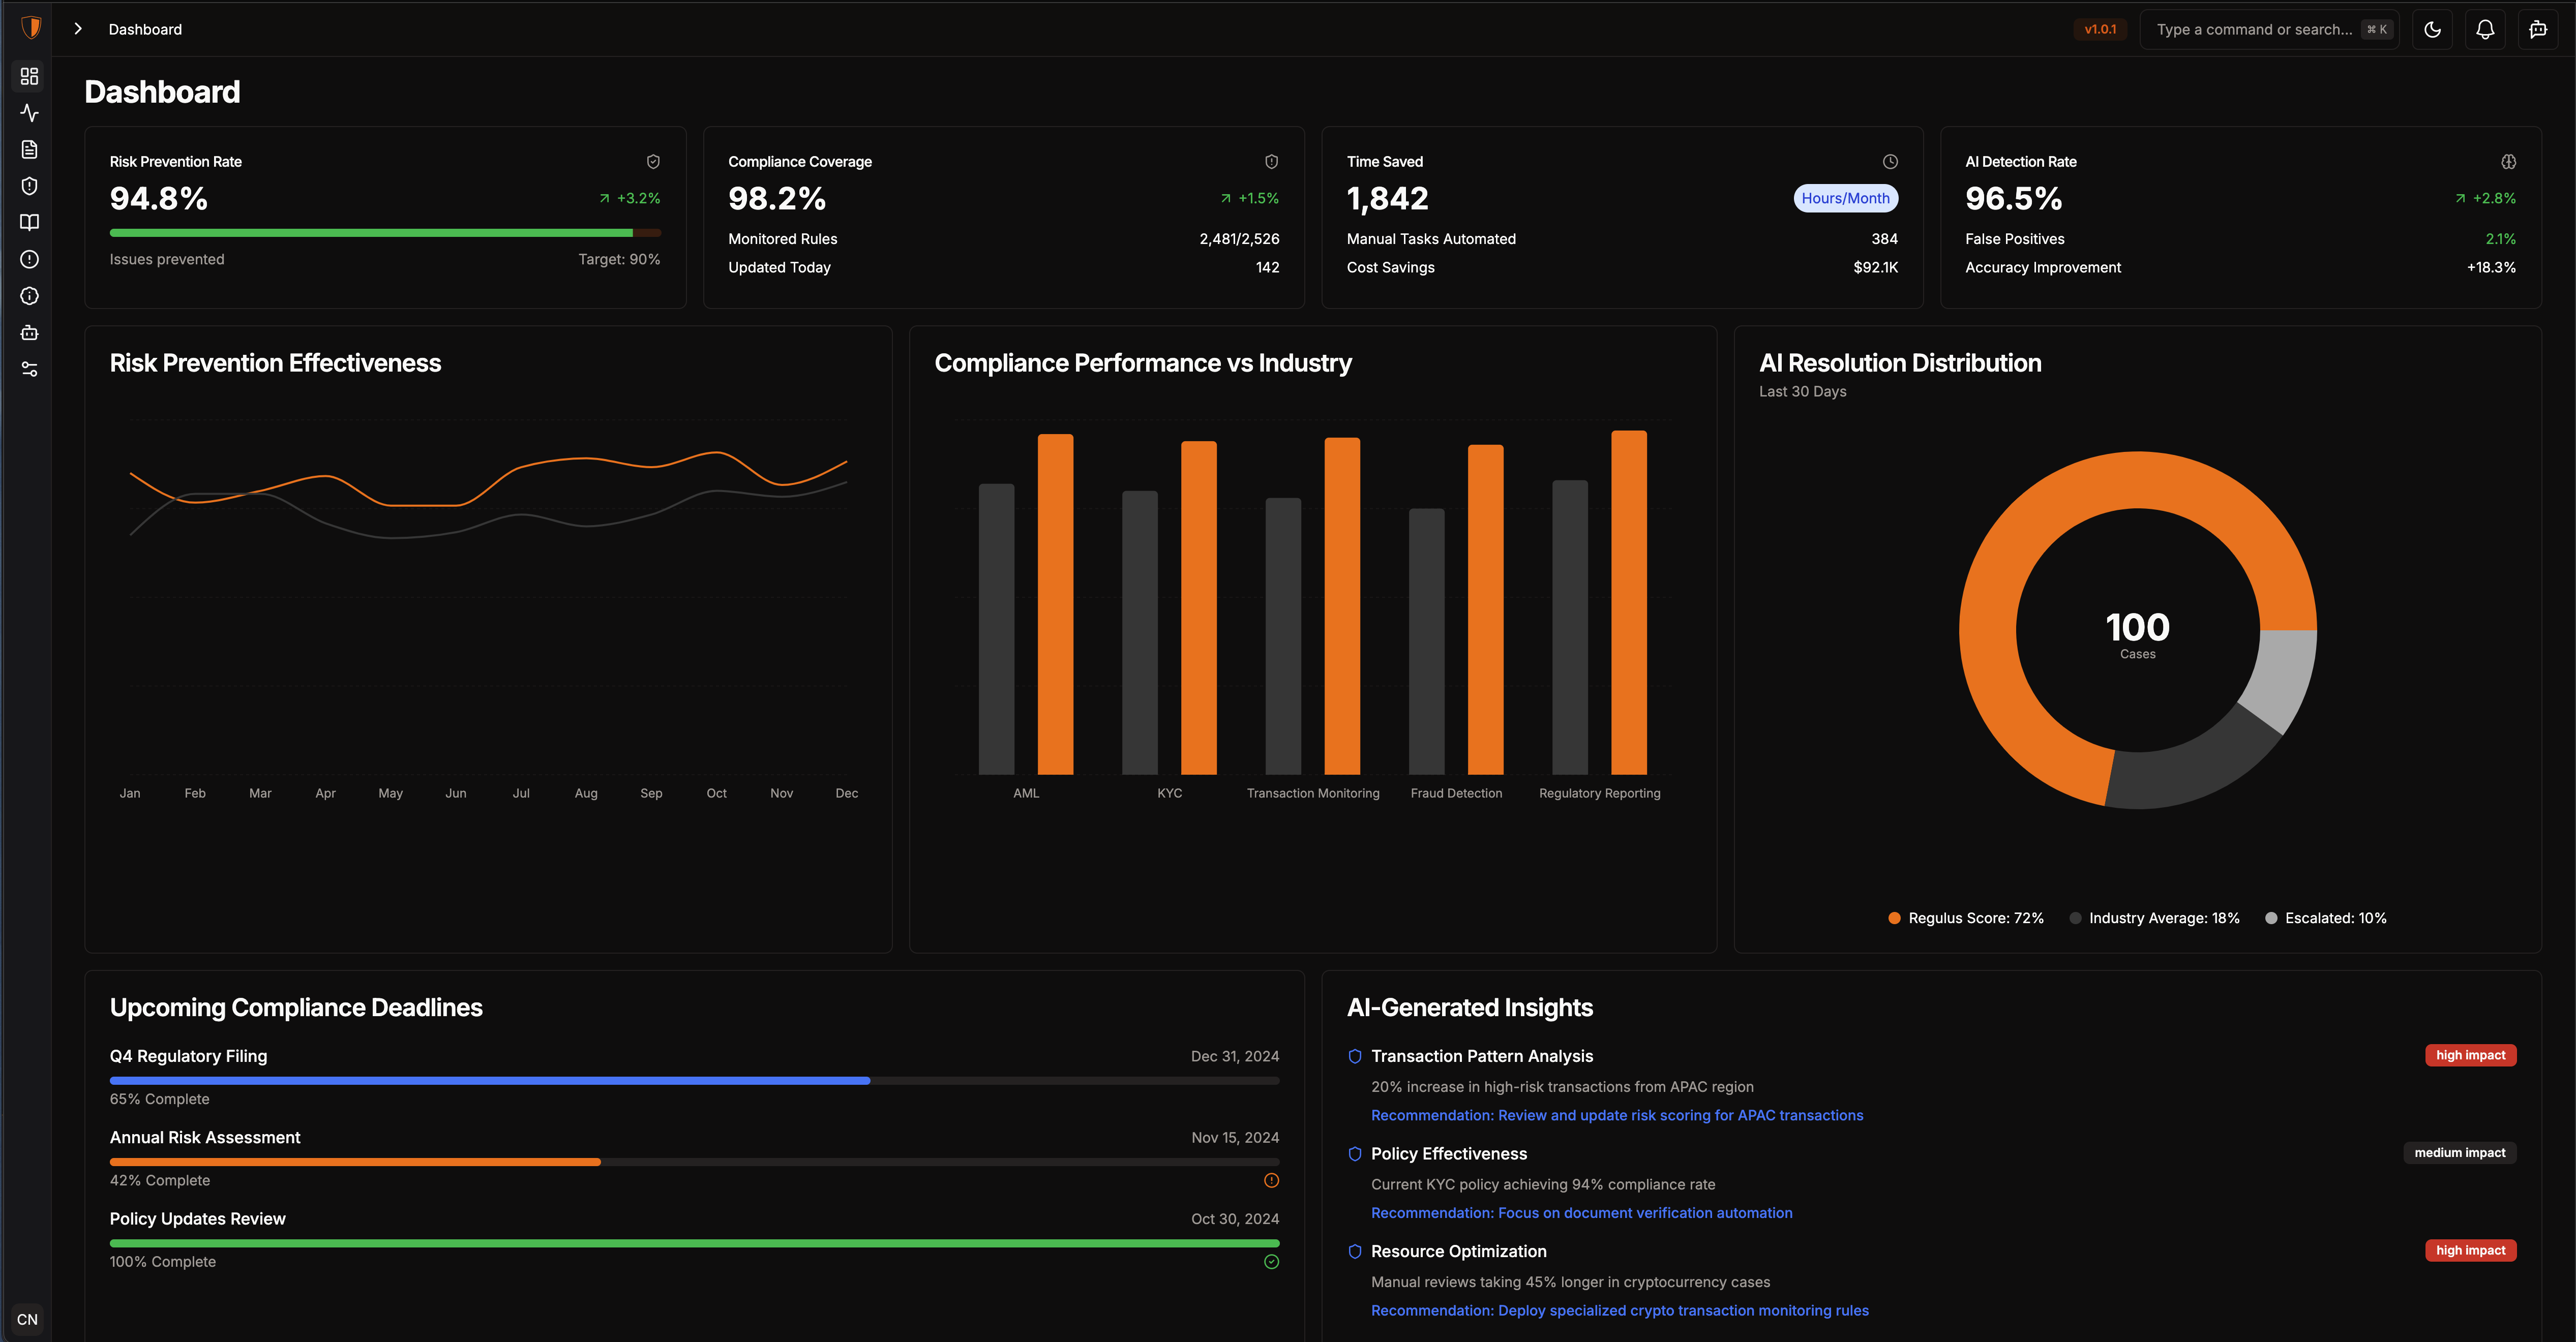Image resolution: width=2576 pixels, height=1342 pixels.
Task: Follow the crypto transaction monitoring rules recommendation
Action: tap(1619, 1310)
